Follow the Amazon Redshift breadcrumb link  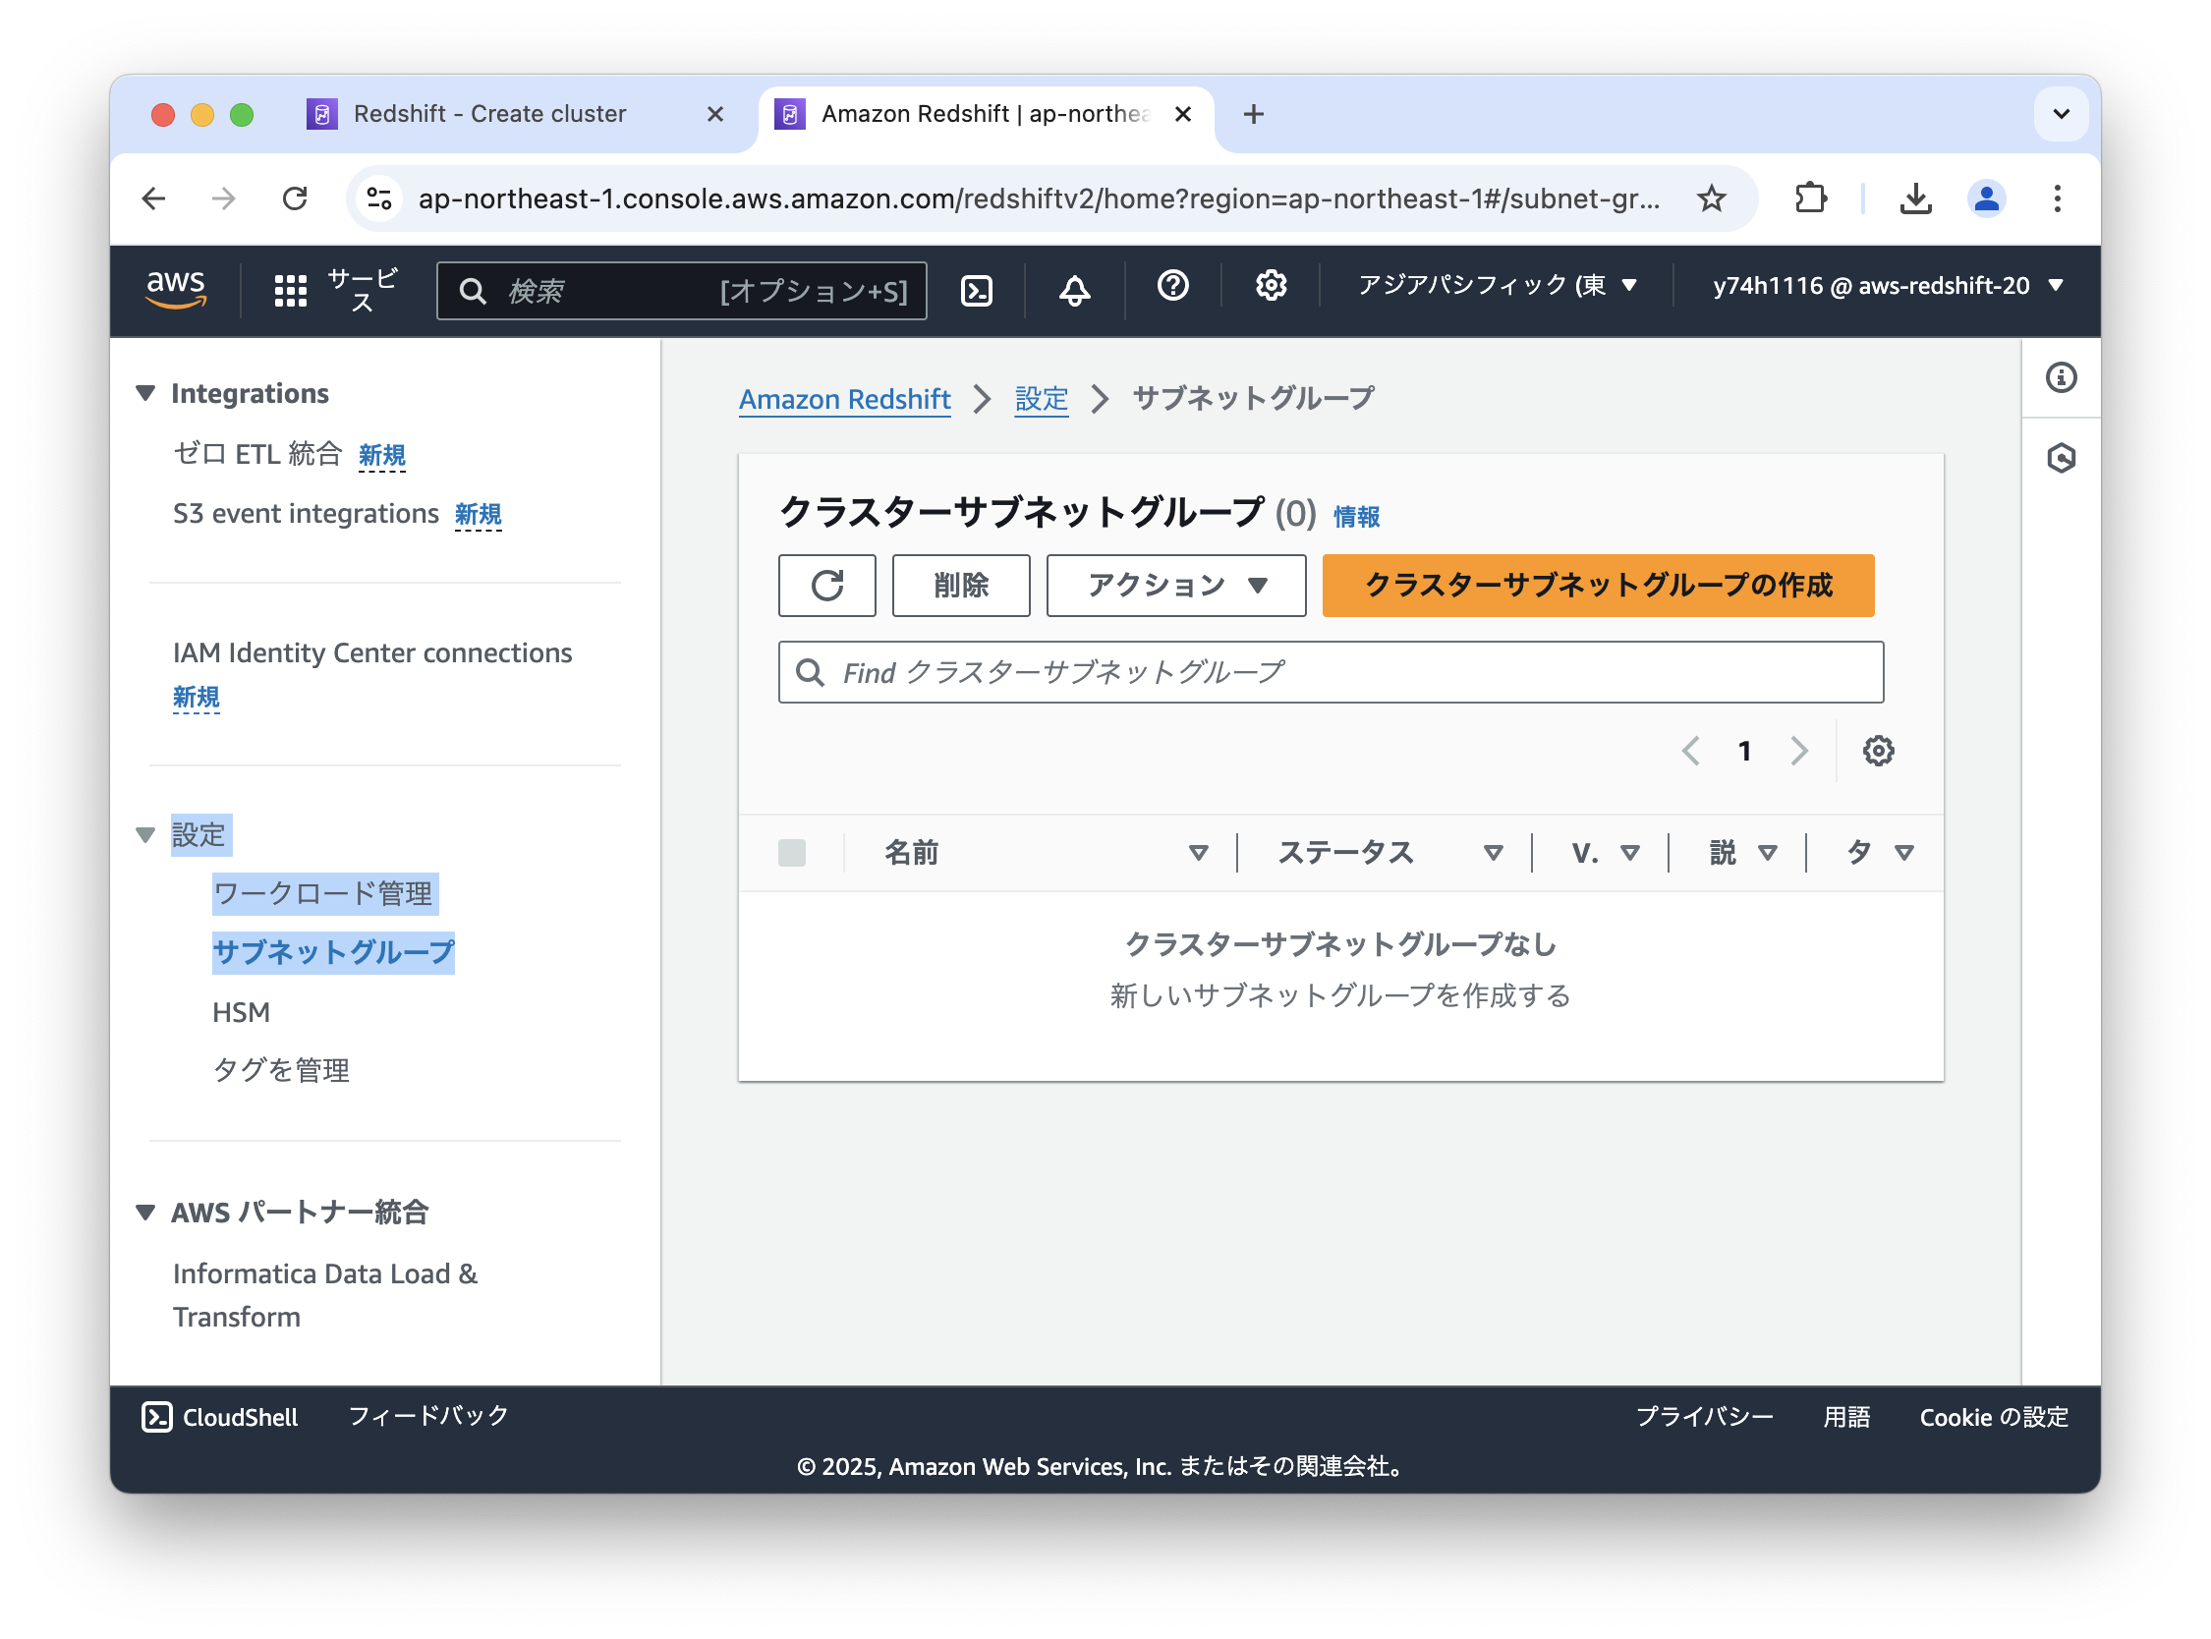click(844, 399)
